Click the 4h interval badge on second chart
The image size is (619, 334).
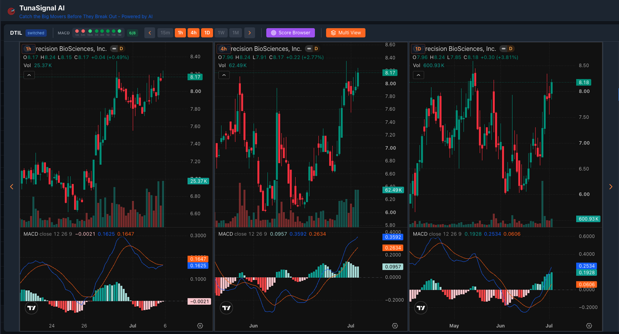(x=223, y=48)
